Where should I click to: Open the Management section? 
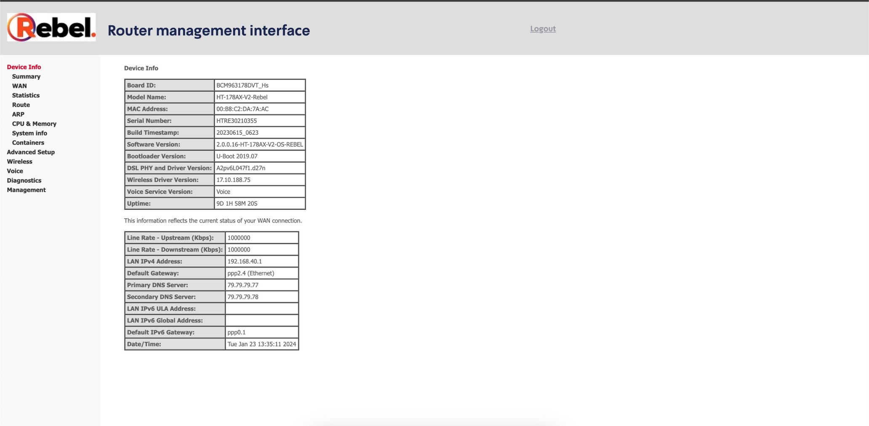[26, 190]
